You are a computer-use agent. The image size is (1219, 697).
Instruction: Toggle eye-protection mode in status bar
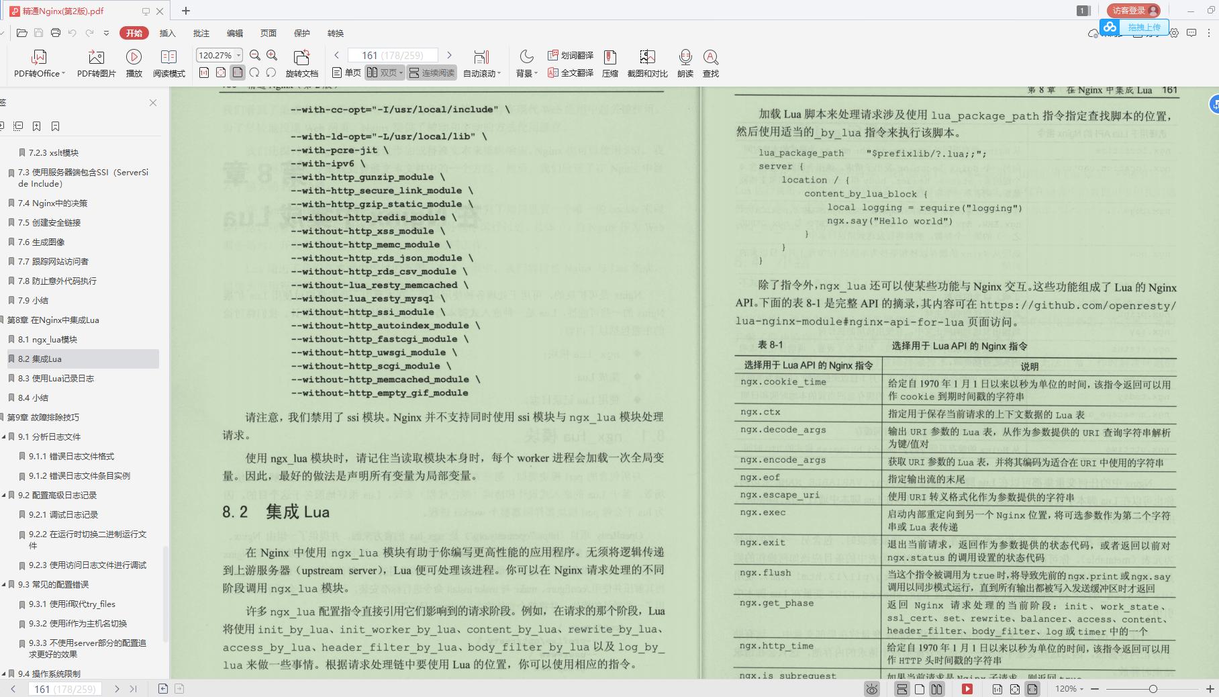tap(871, 689)
